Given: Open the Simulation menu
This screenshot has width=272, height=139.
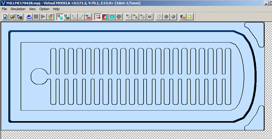Looking at the screenshot, I should coord(18,9).
